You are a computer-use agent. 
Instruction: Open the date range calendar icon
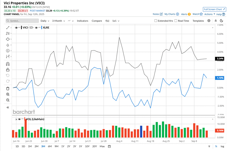point(109,146)
